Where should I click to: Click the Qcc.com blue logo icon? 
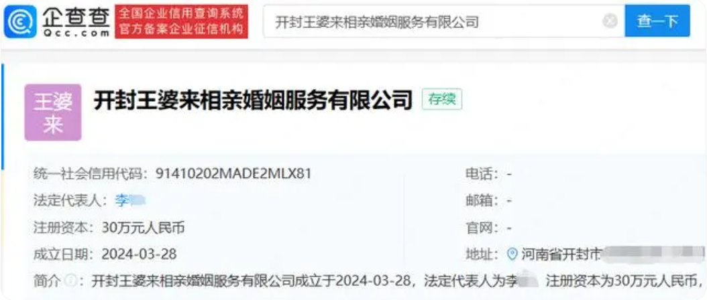[20, 21]
